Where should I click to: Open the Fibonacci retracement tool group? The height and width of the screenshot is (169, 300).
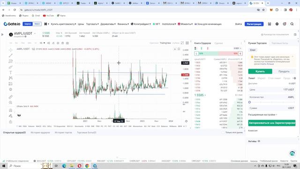pyautogui.click(x=11, y=61)
